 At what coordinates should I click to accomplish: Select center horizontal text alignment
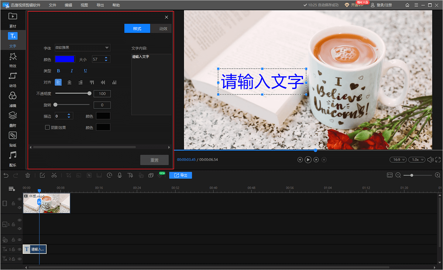pyautogui.click(x=69, y=82)
